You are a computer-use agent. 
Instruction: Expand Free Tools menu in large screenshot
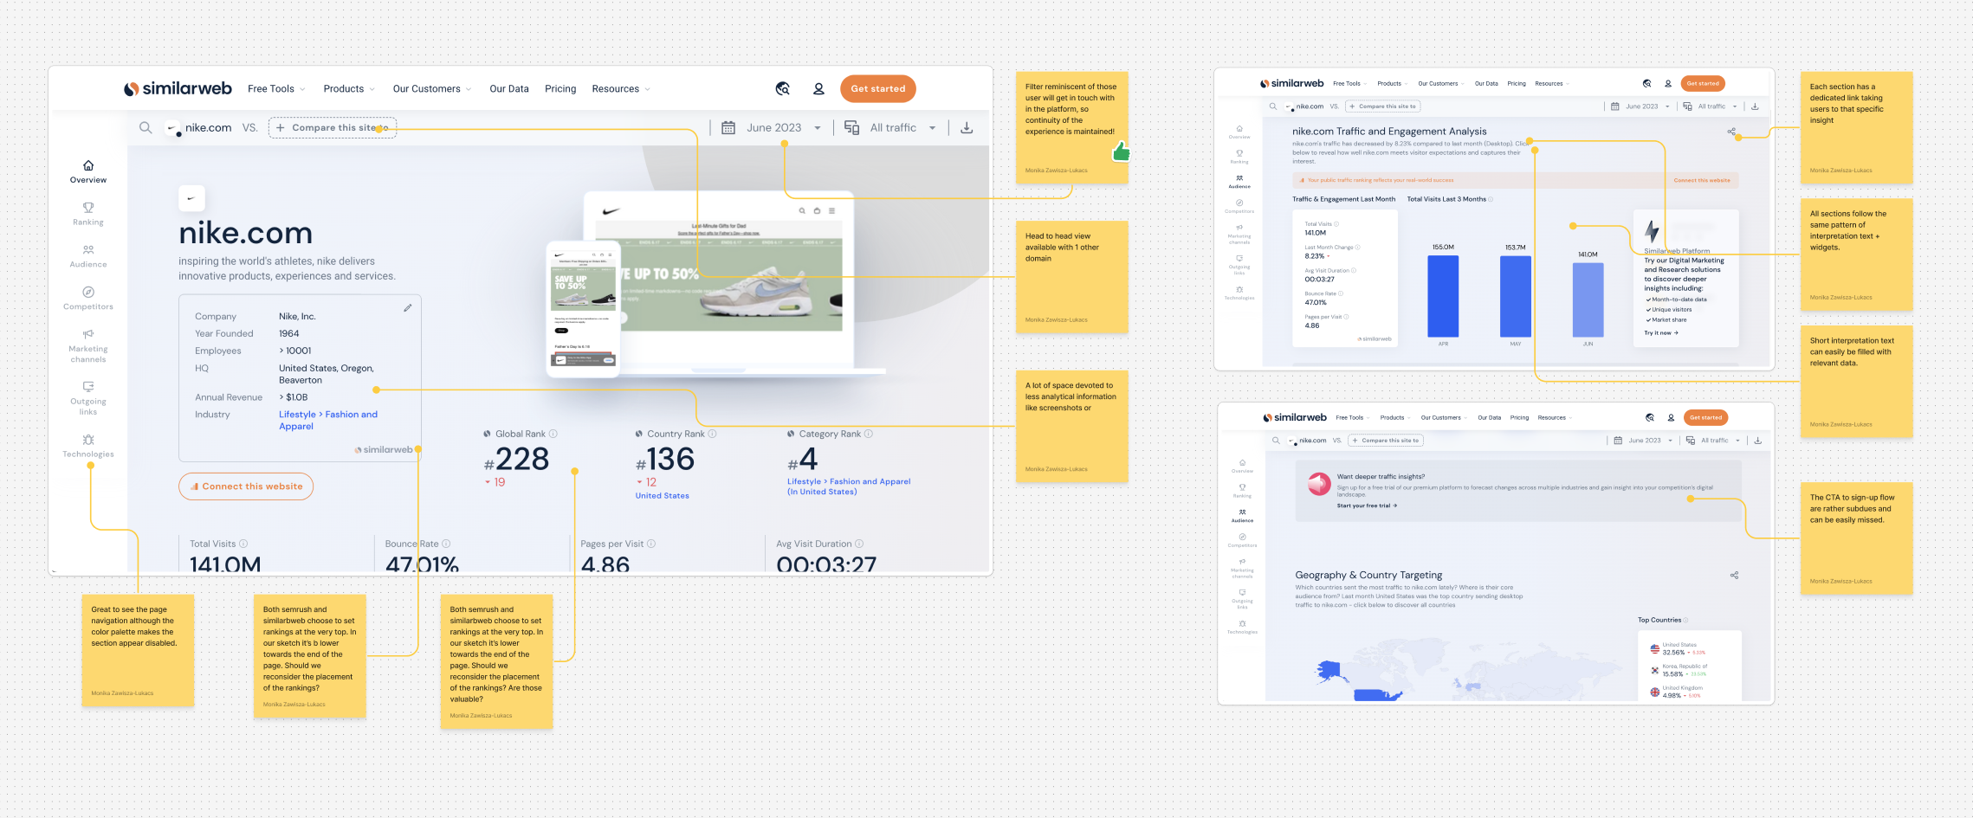point(276,89)
